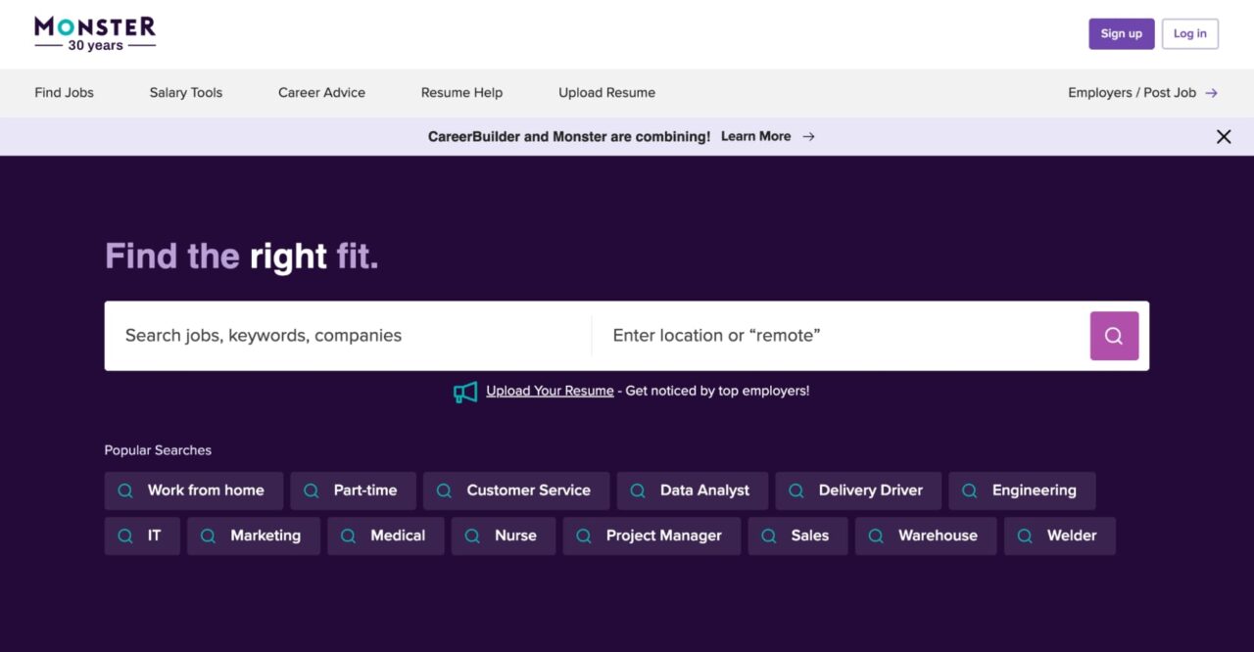This screenshot has height=652, width=1254.
Task: Click the megaphone icon beside Upload Your Resume
Action: [x=465, y=390]
